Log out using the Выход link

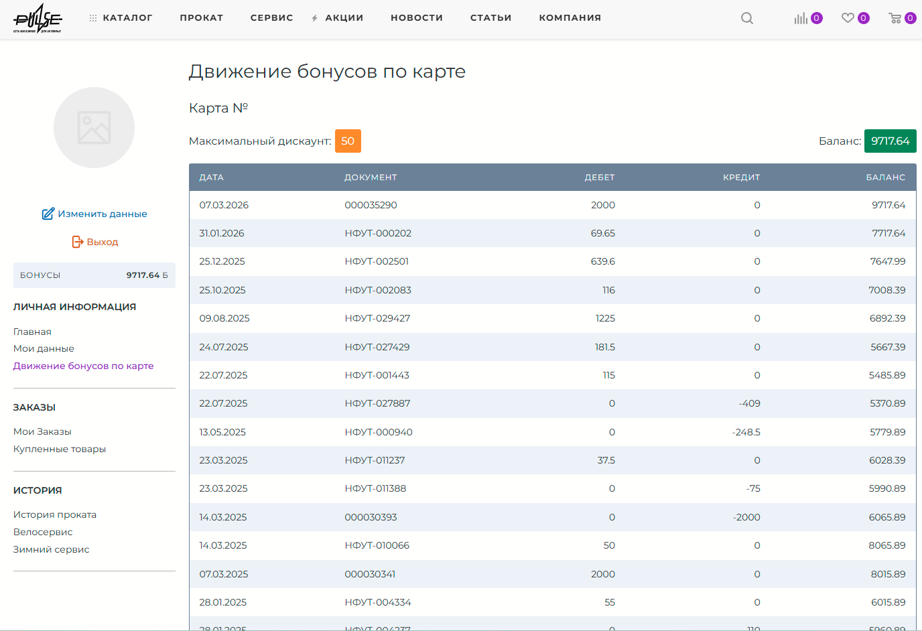(102, 242)
